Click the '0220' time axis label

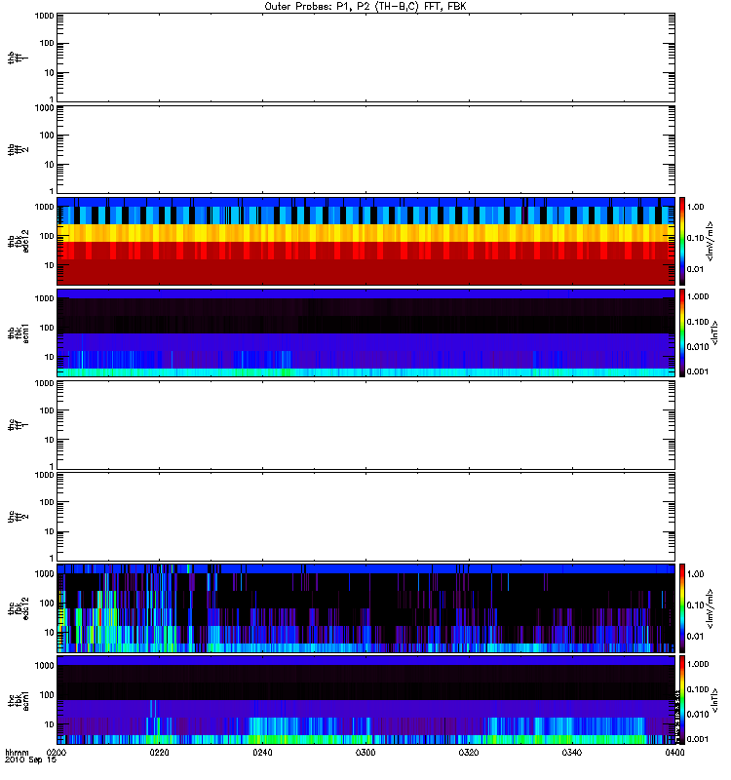click(x=159, y=753)
